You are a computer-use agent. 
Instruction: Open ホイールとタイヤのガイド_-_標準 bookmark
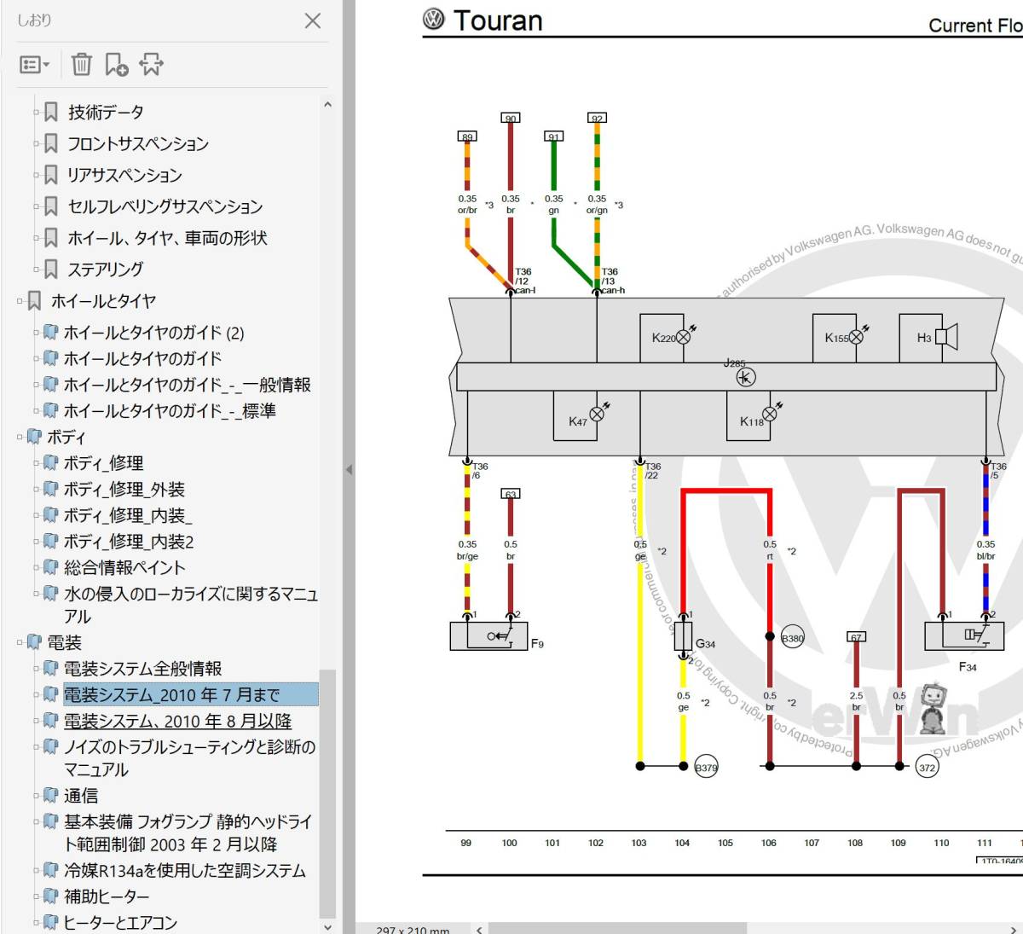point(170,411)
